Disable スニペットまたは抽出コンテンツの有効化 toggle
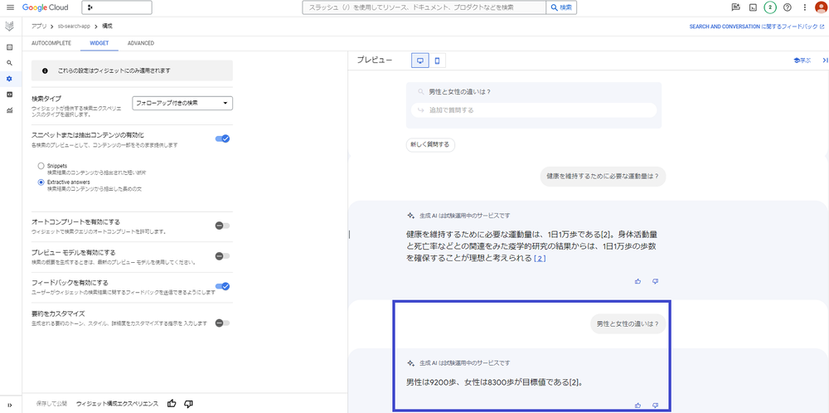Viewport: 829px width, 413px height. coord(222,138)
